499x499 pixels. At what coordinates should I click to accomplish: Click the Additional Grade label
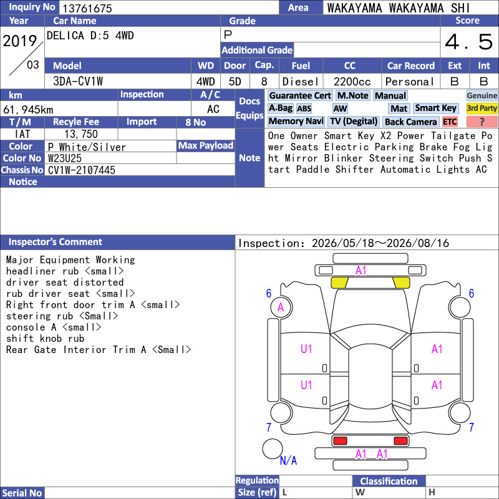click(257, 51)
